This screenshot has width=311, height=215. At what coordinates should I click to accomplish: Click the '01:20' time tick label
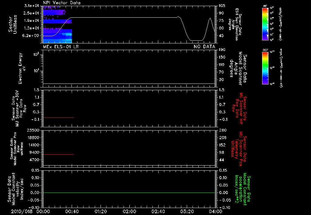tap(101, 211)
